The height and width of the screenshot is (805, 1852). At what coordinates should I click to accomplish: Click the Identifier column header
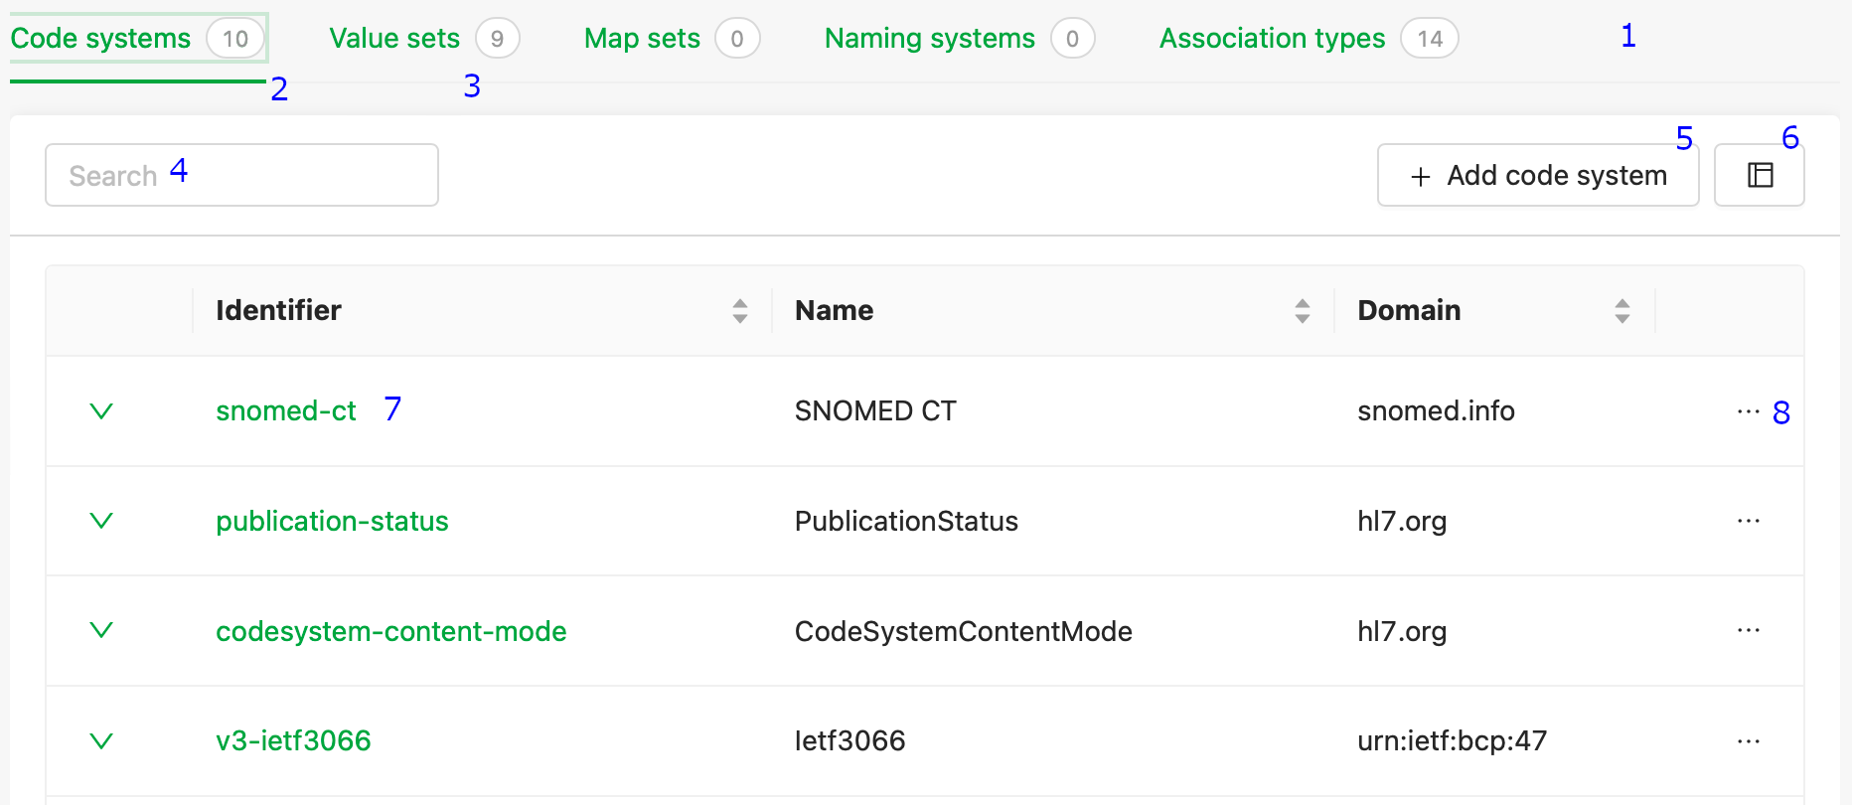tap(482, 311)
